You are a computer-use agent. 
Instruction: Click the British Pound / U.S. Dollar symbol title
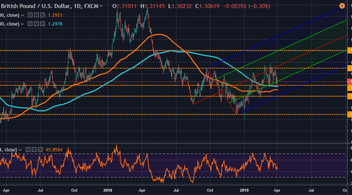point(36,6)
